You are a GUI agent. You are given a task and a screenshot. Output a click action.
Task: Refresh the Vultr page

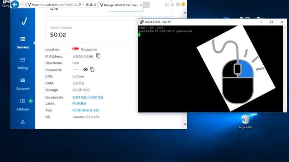tap(95, 4)
